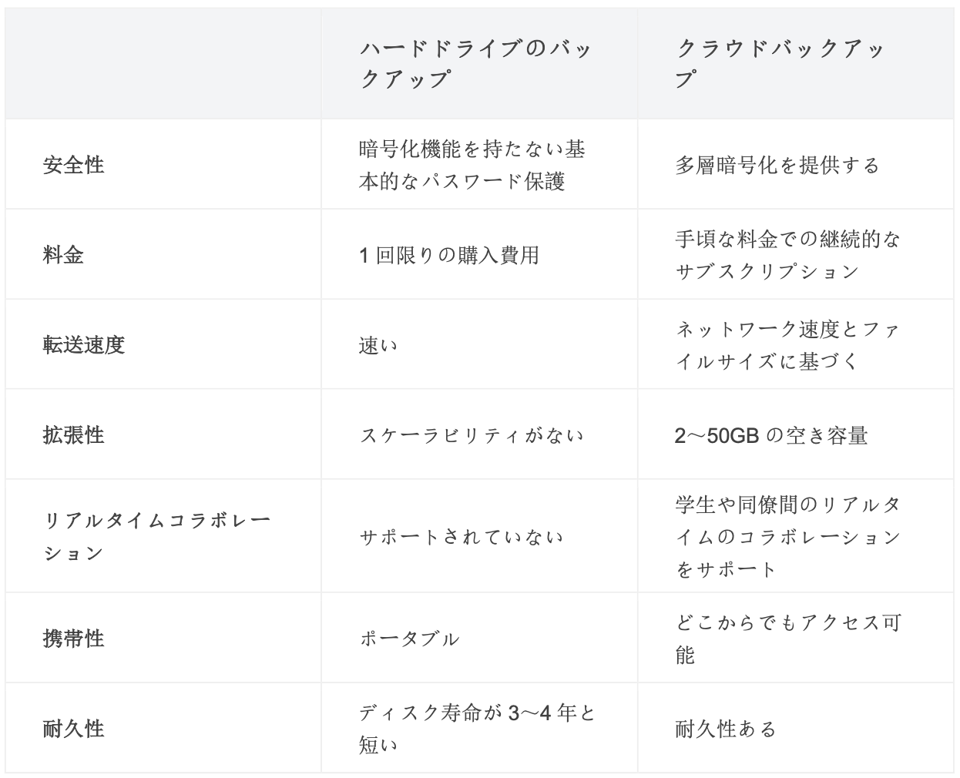Click the 1 回限りの購入費用 cell
The height and width of the screenshot is (778, 960).
(x=449, y=255)
